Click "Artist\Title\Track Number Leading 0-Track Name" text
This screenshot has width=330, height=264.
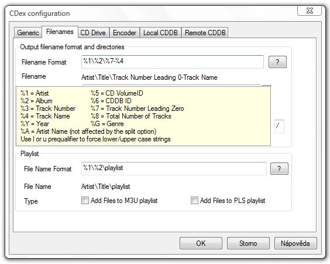[149, 77]
